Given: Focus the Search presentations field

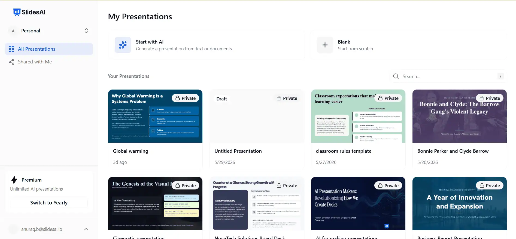Looking at the screenshot, I should coord(448,76).
